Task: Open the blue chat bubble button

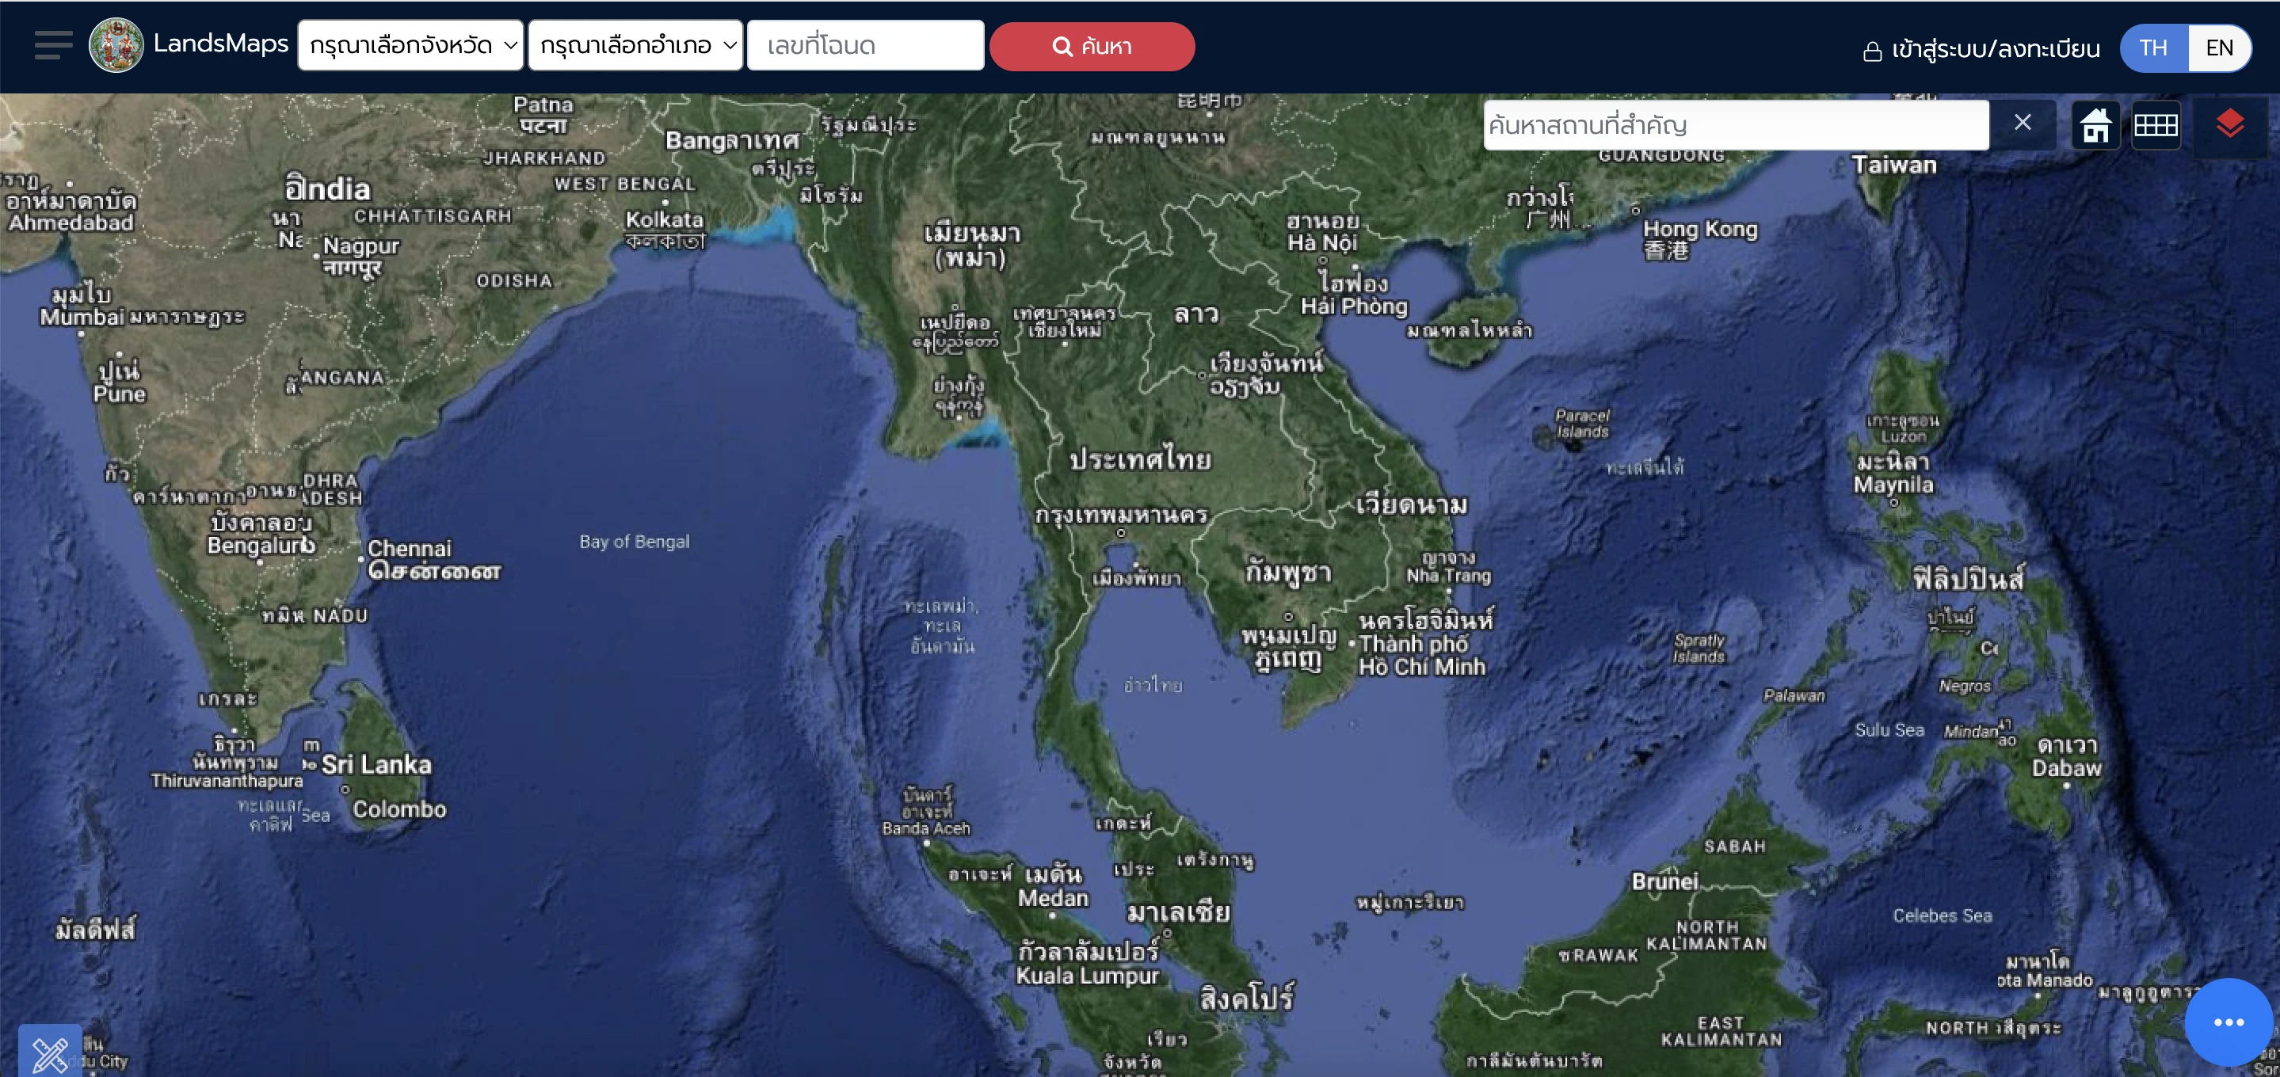Action: 2228,1022
